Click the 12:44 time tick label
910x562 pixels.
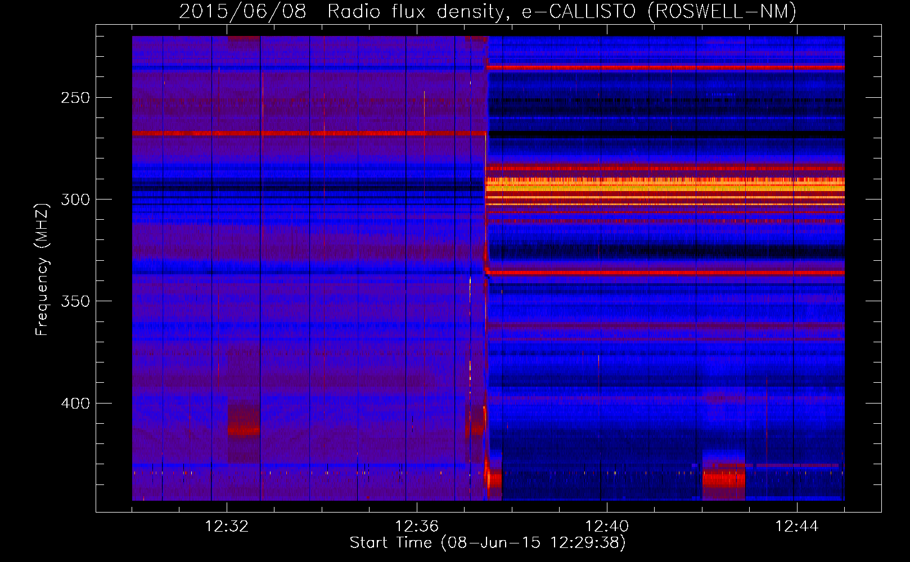[x=797, y=527]
